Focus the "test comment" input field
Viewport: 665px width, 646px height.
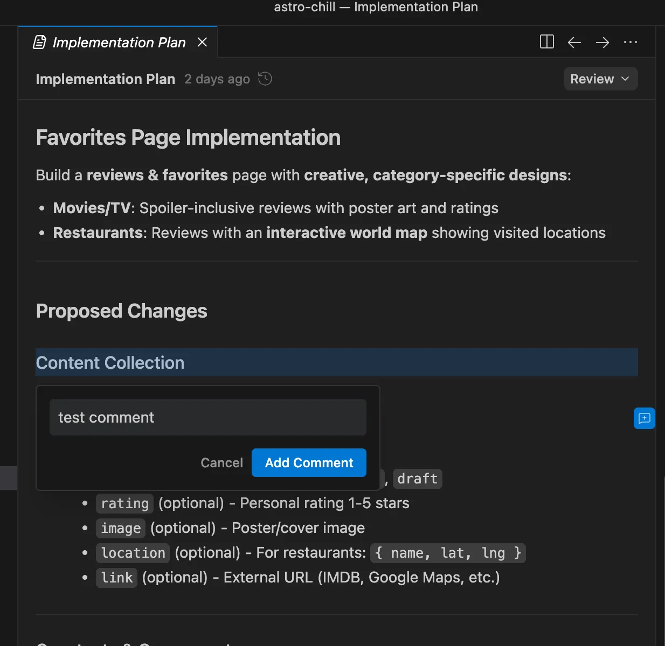pyautogui.click(x=207, y=417)
